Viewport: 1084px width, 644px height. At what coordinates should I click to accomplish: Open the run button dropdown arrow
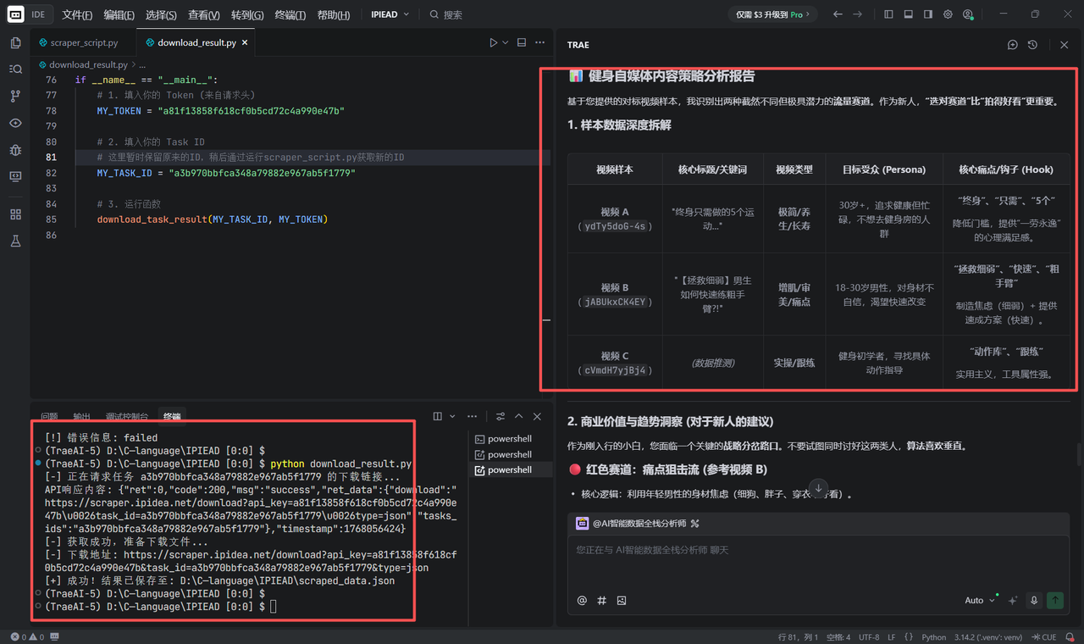[506, 42]
